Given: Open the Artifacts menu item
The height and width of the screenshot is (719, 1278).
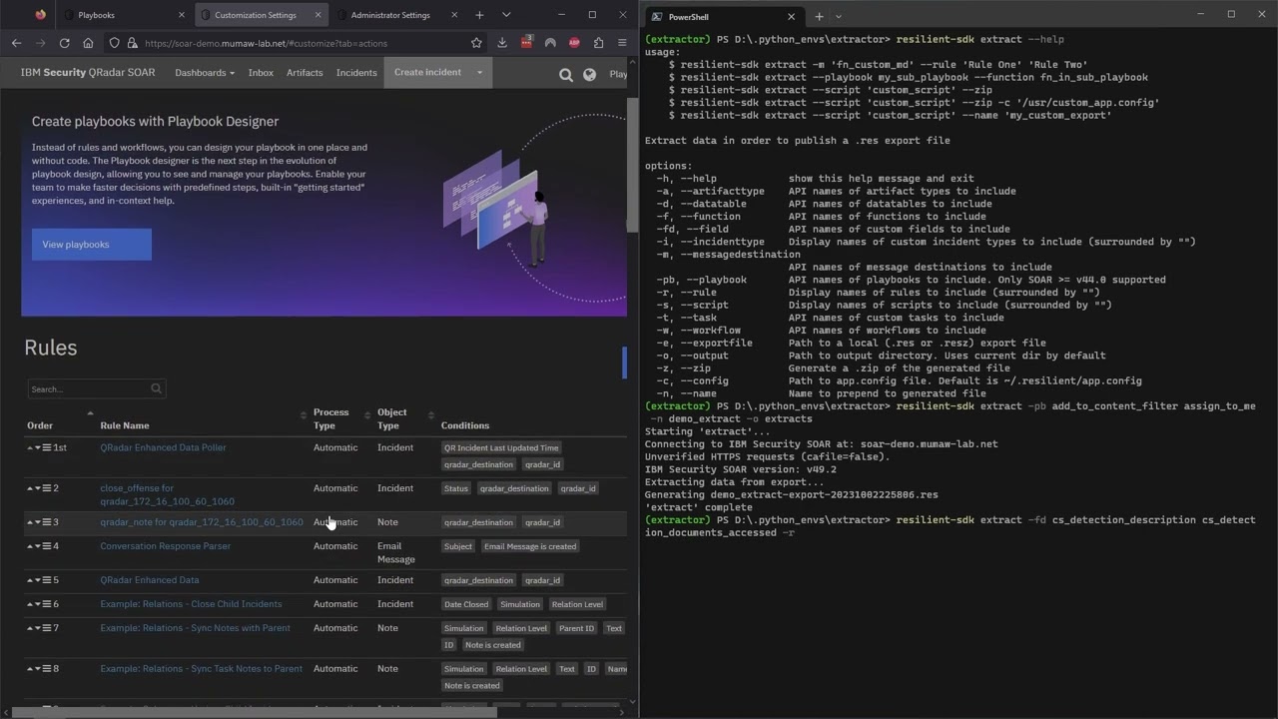Looking at the screenshot, I should coord(305,73).
